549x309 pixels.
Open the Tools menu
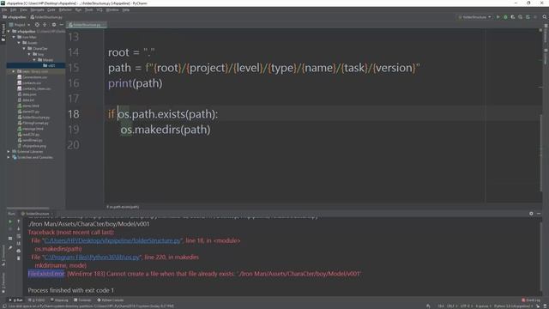tap(89, 9)
